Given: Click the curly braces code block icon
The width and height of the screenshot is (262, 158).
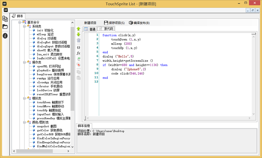Looking at the screenshot, I should pyautogui.click(x=79, y=47).
